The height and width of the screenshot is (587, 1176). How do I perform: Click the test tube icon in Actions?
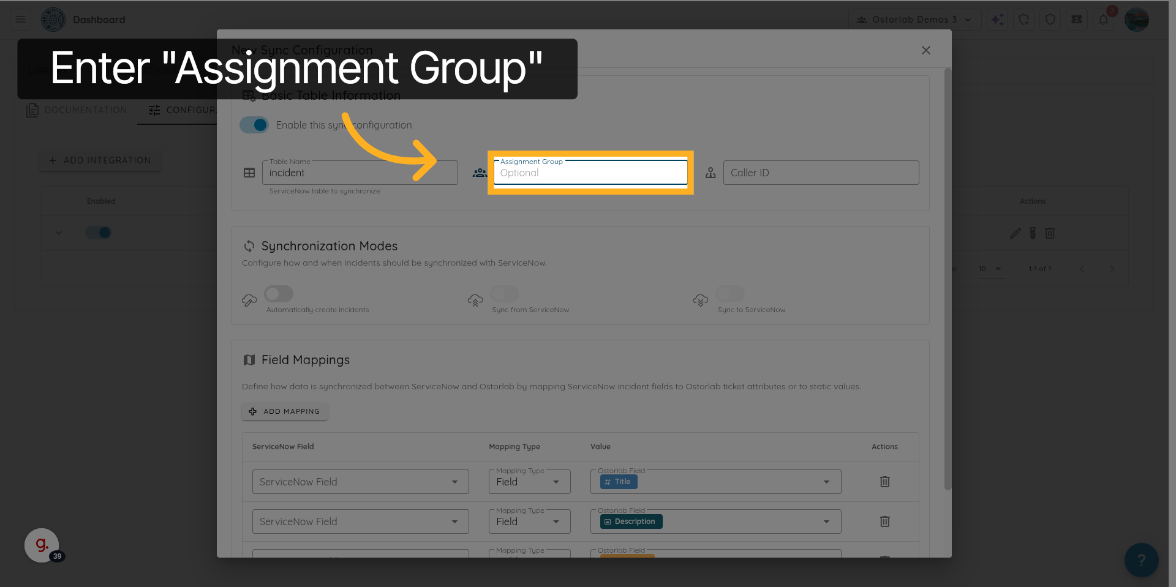pyautogui.click(x=1033, y=233)
